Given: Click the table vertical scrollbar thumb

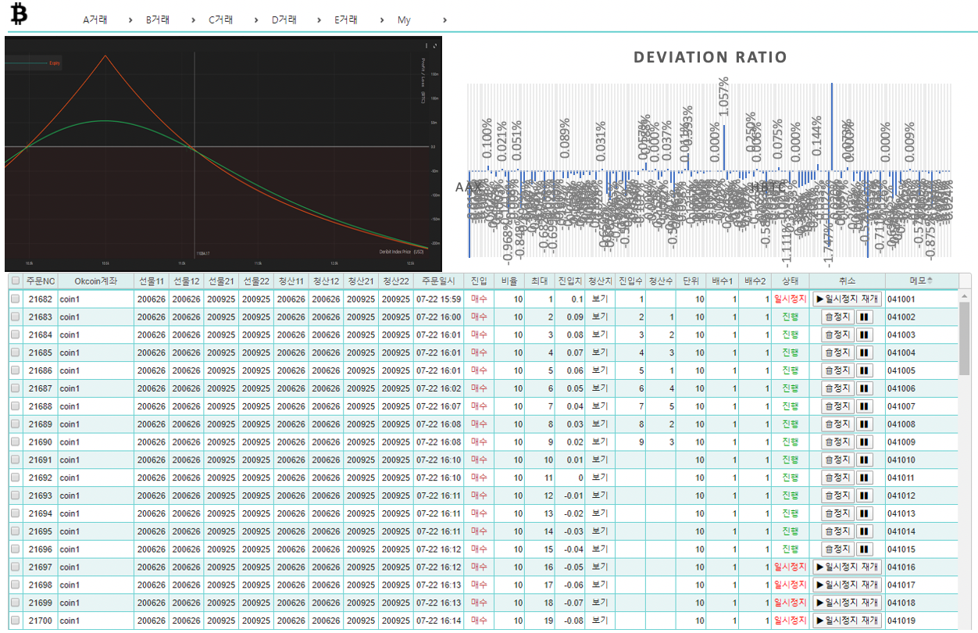Looking at the screenshot, I should click(964, 339).
